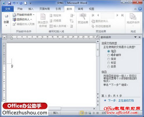Click 插入合并域 button
Image resolution: width=144 pixels, height=117 pixels.
58,26
